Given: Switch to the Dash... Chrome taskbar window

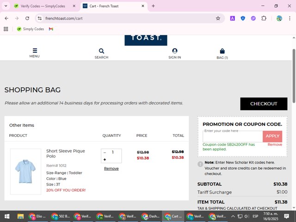Looking at the screenshot, I should click(x=150, y=216).
